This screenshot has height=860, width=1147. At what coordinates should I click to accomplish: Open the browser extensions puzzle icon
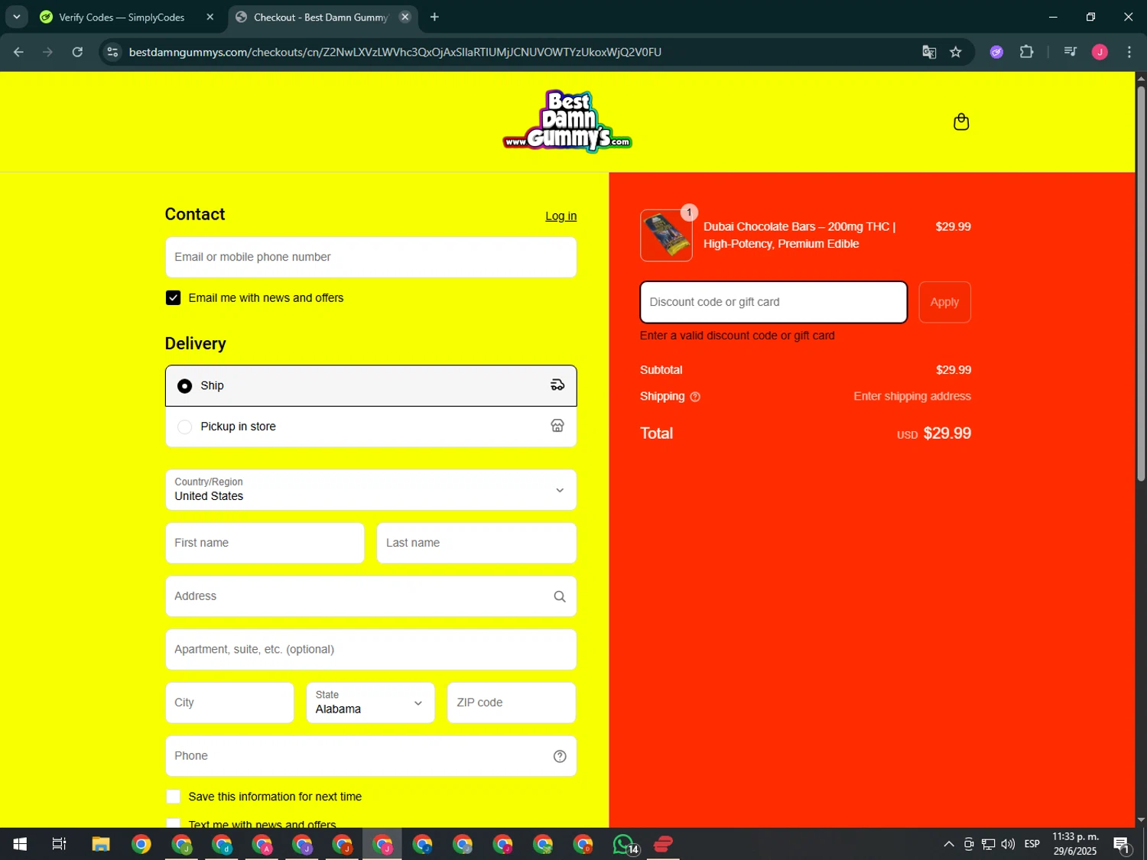point(1026,52)
